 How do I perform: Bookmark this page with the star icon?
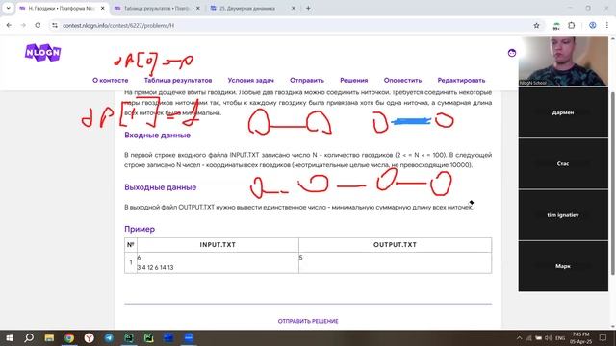tap(536, 26)
